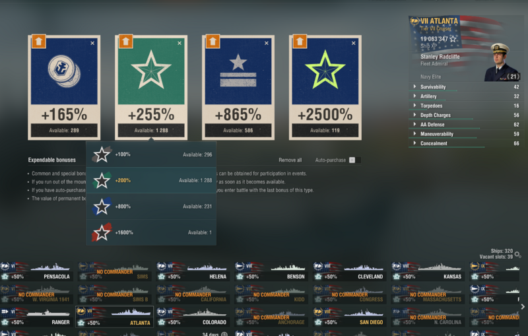Select the Cleveland ship in carousel
This screenshot has height=336, width=528.
(349, 272)
